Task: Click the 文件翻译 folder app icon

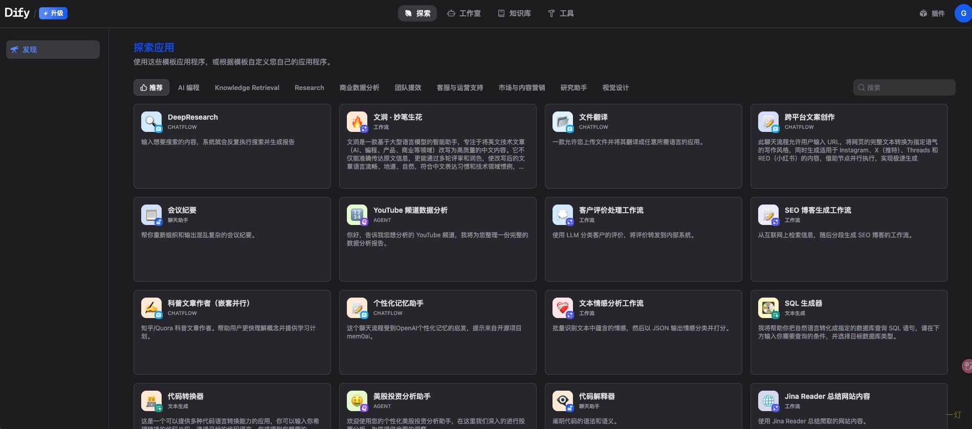Action: 562,122
